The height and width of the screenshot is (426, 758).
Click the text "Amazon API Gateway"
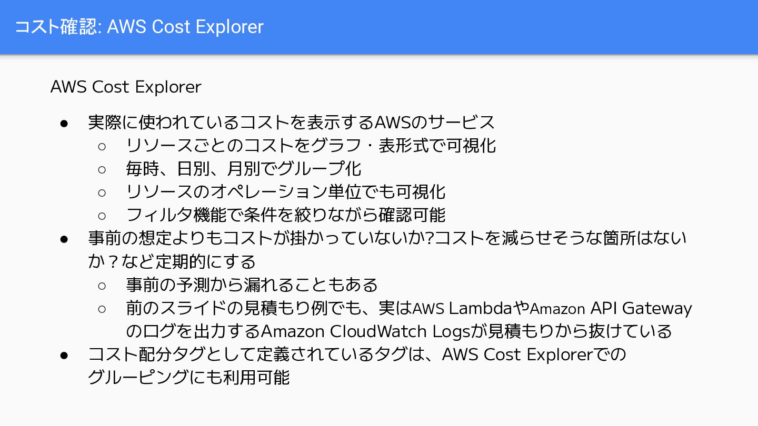click(611, 308)
